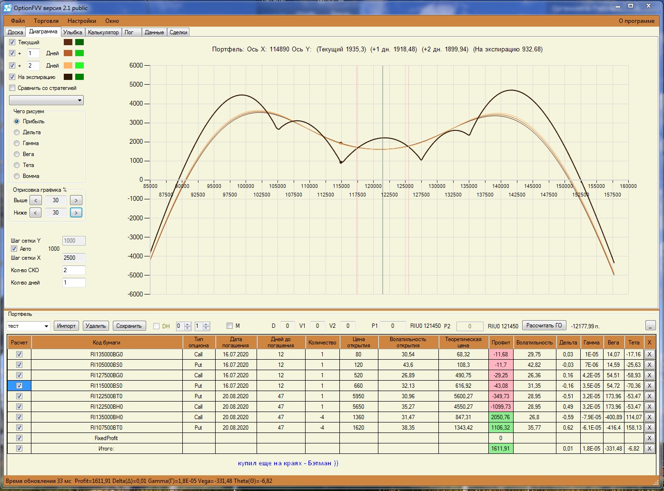
Task: Enable Сравнить со стратегией checkbox
Action: pos(12,88)
